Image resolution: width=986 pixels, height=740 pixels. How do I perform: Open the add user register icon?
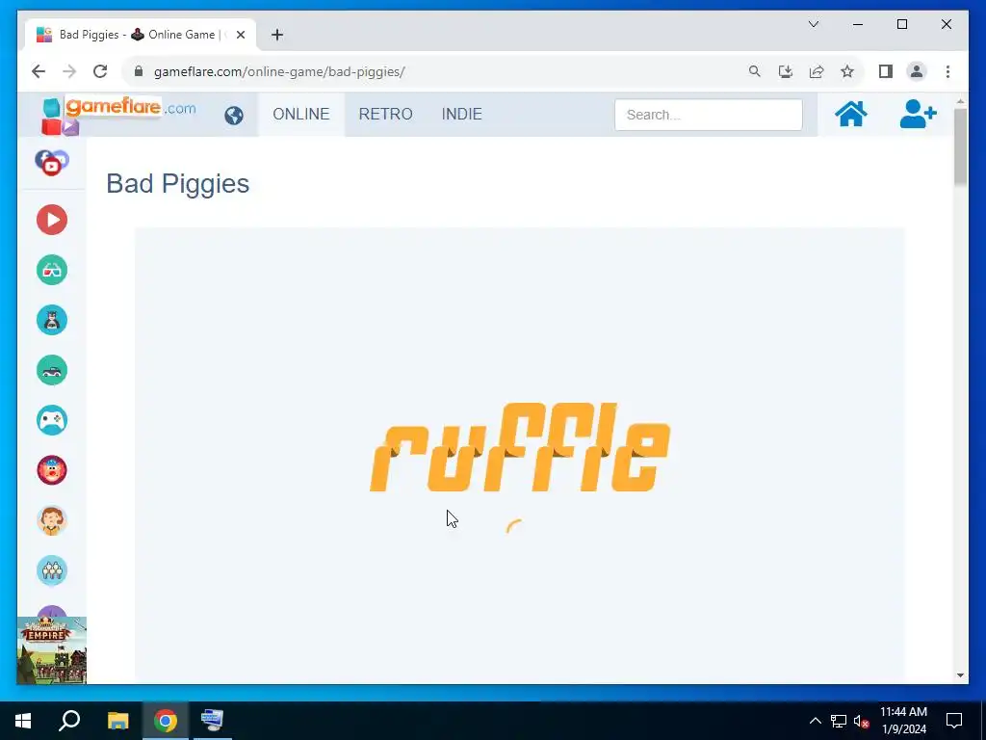coord(918,114)
